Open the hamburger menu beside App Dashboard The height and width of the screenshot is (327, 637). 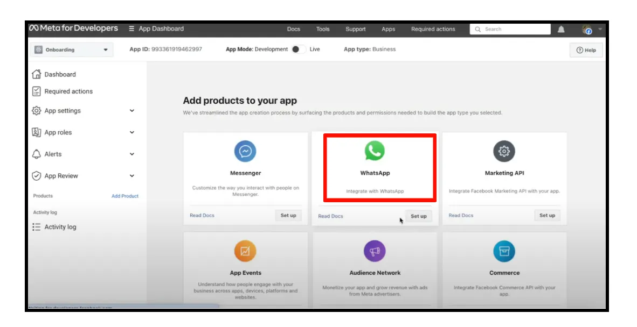(x=131, y=29)
